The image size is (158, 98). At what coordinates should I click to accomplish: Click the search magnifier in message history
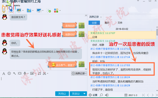[101, 95]
